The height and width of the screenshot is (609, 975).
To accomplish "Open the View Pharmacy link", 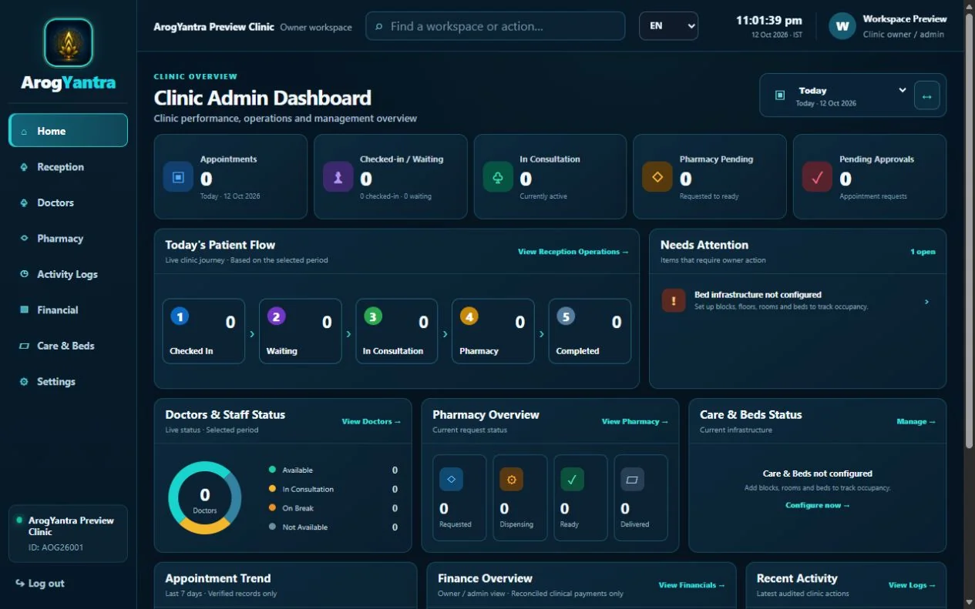I will click(635, 422).
